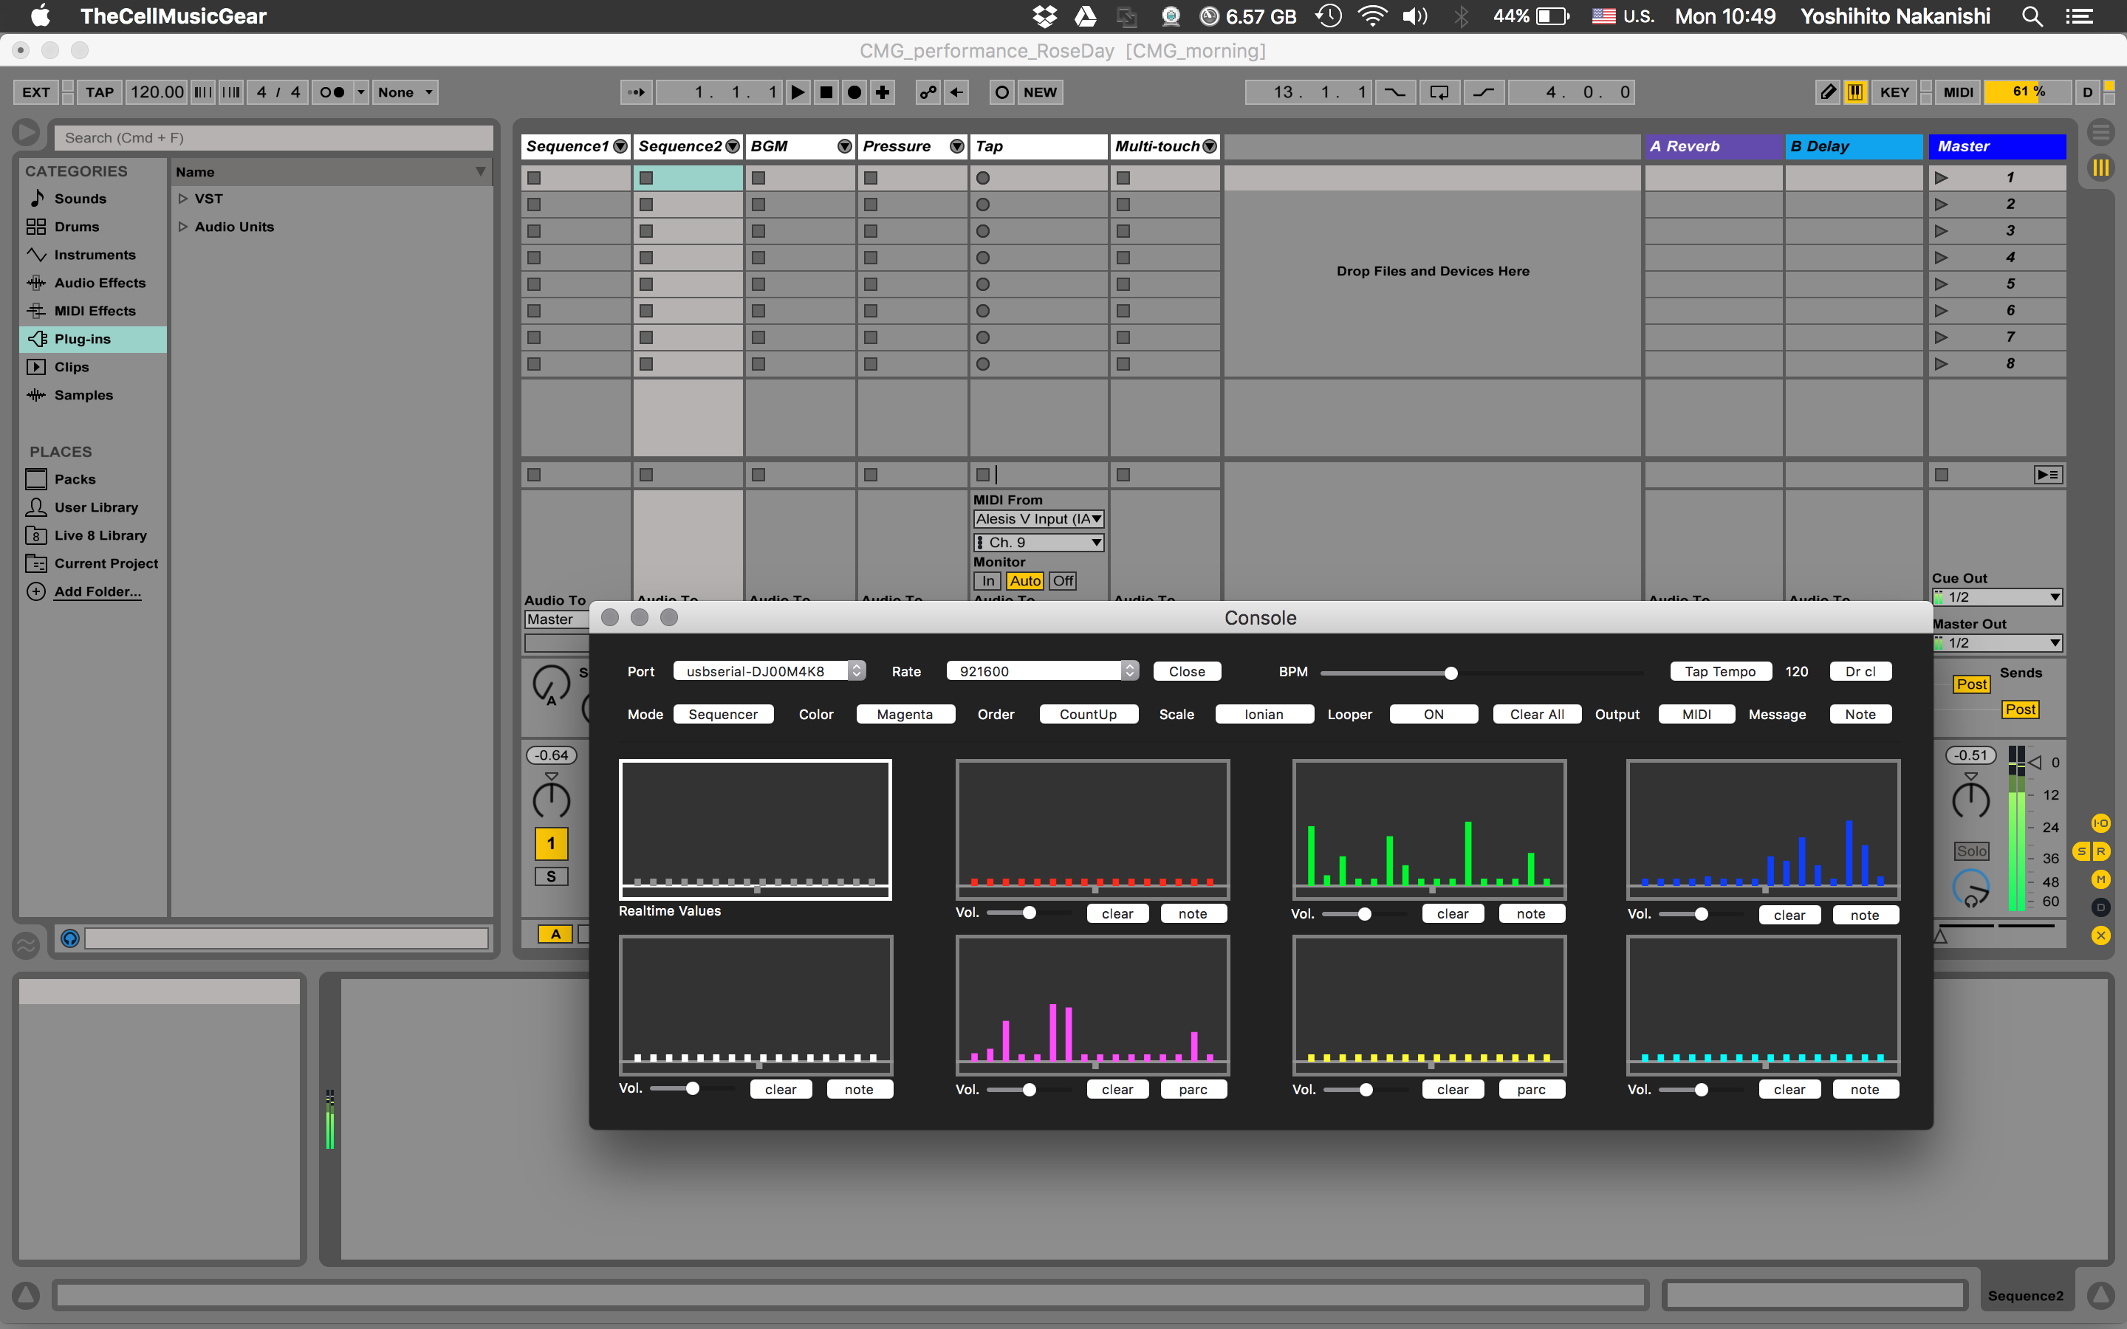Image resolution: width=2127 pixels, height=1329 pixels.
Task: Toggle the Sequence1 Solo S button
Action: (551, 876)
